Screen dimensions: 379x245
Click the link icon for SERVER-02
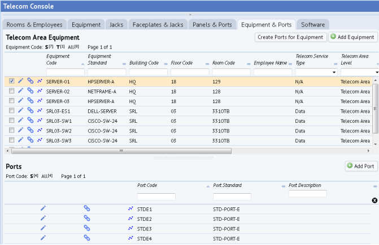click(30, 91)
